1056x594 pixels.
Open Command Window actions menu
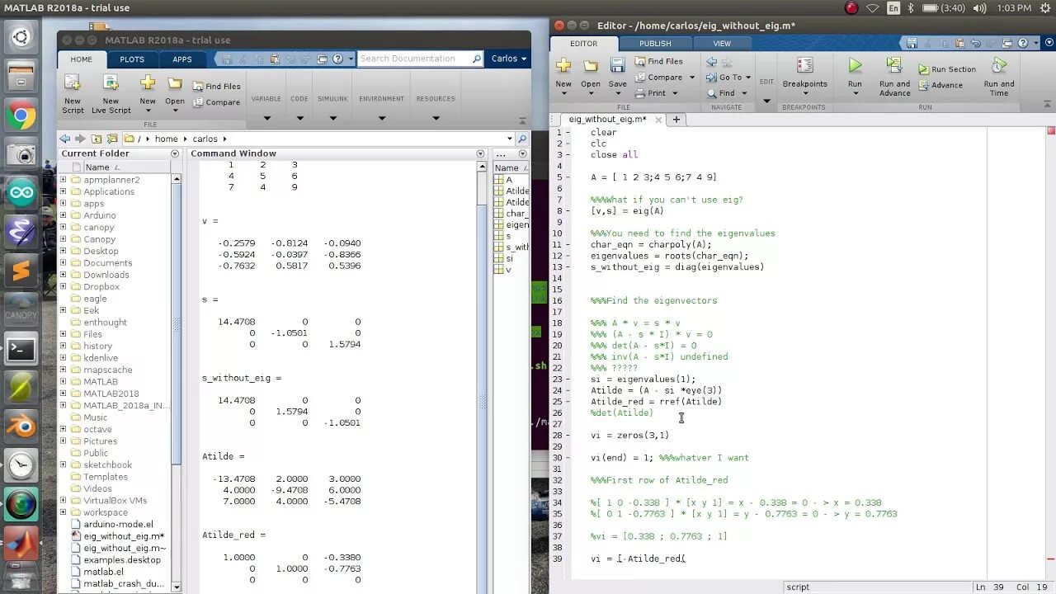480,153
